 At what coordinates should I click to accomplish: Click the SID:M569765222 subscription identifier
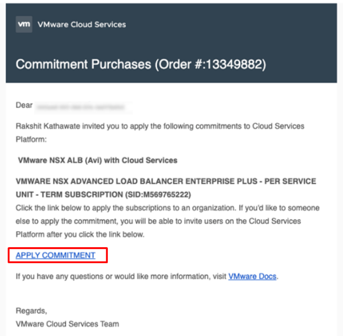160,194
